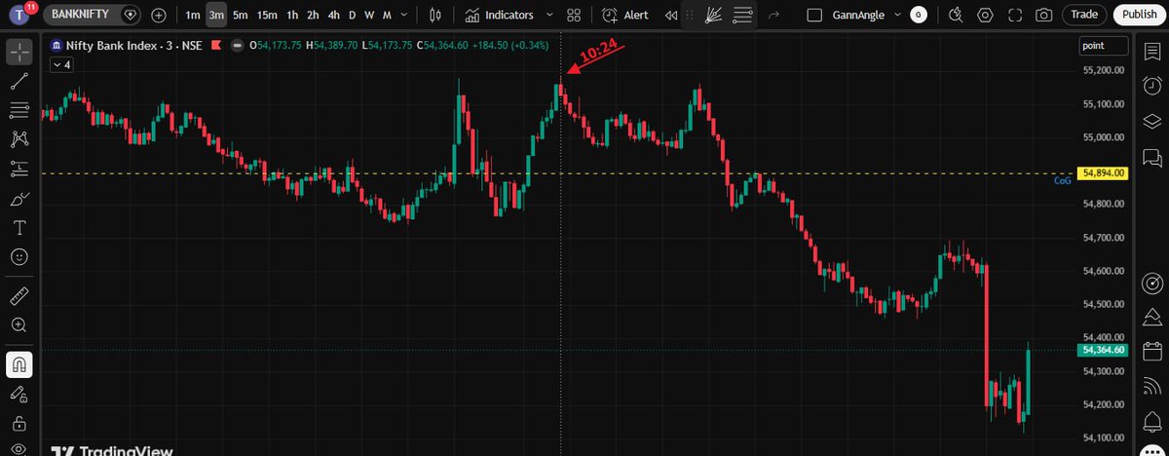Expand the GannAngle layout dropdown
The height and width of the screenshot is (456, 1169).
[895, 15]
